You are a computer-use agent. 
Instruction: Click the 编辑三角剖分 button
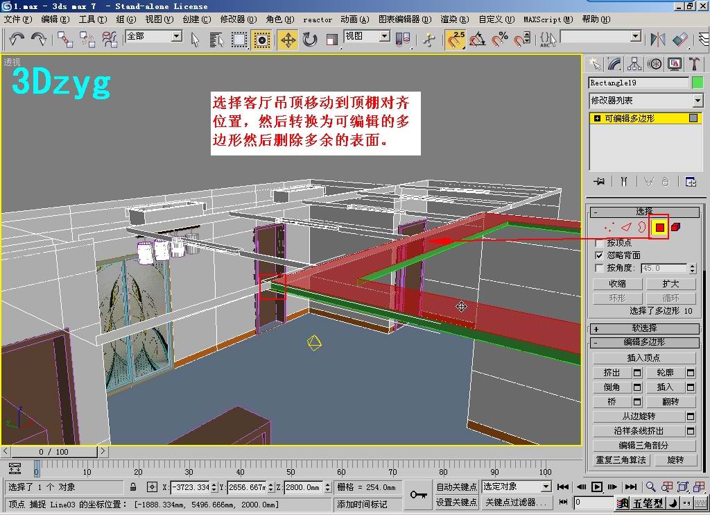pyautogui.click(x=644, y=445)
